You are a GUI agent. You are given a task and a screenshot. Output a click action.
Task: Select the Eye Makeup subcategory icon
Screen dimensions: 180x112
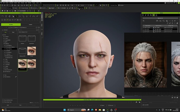point(7,20)
